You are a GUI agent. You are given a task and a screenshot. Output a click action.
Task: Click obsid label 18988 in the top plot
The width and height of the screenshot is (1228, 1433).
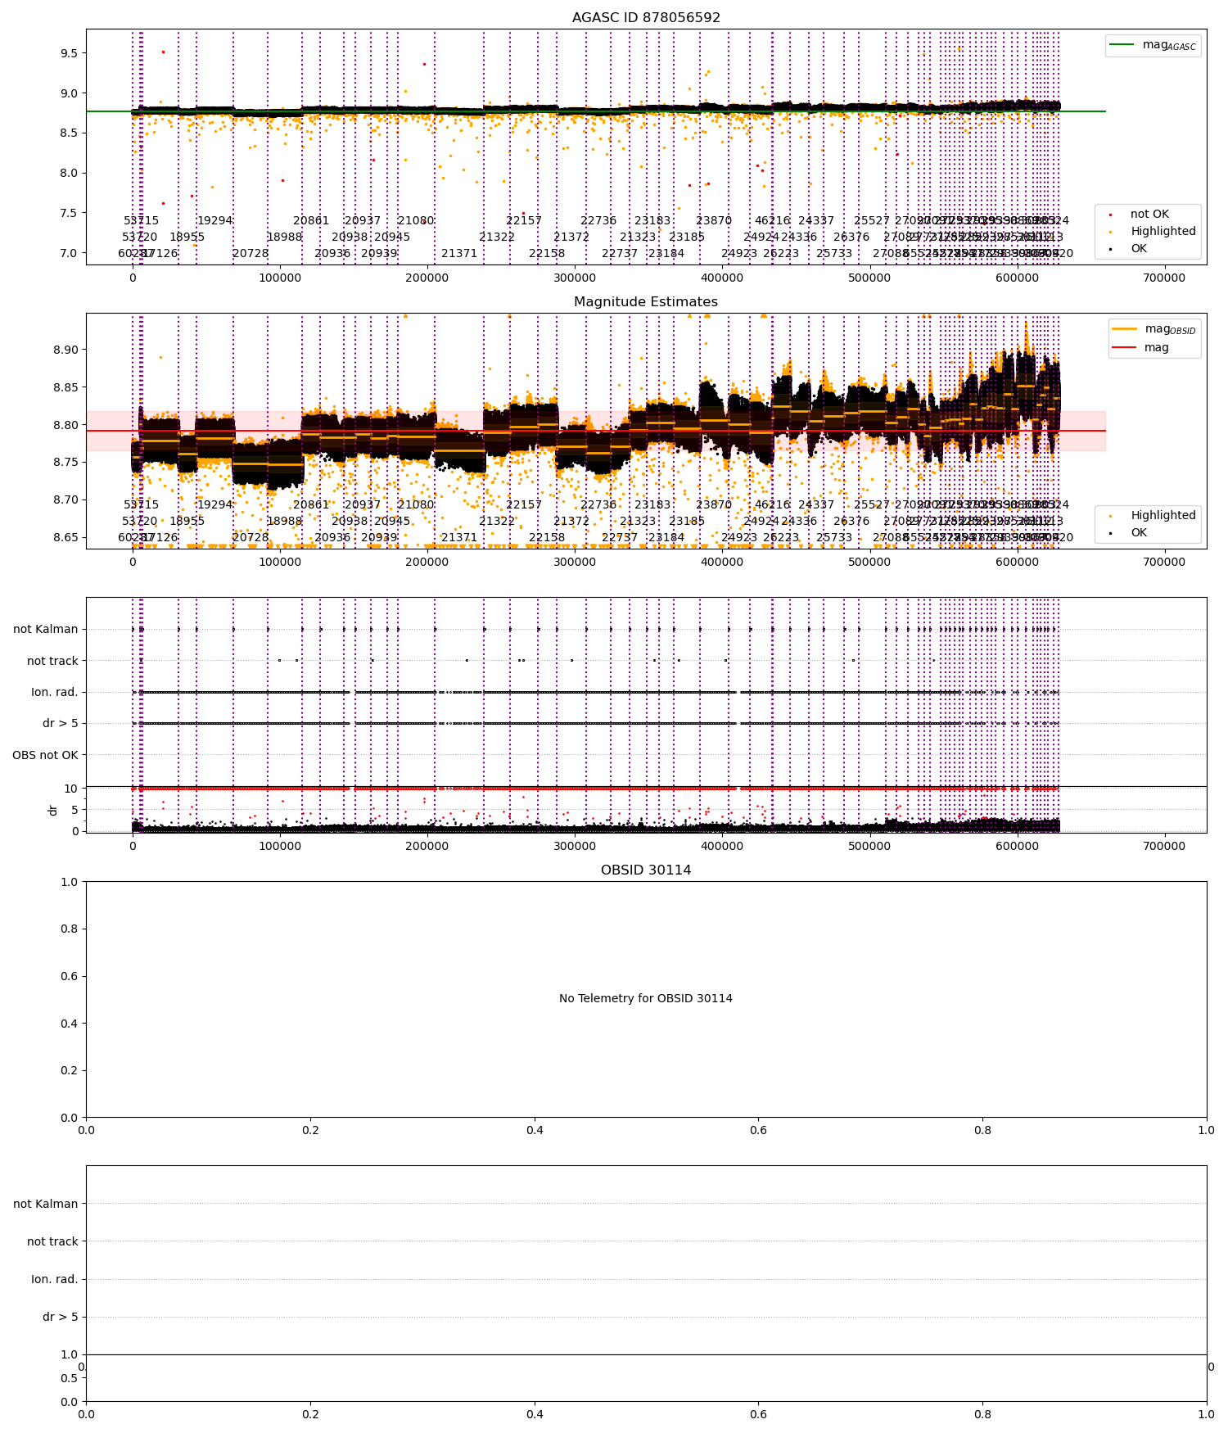pyautogui.click(x=284, y=237)
